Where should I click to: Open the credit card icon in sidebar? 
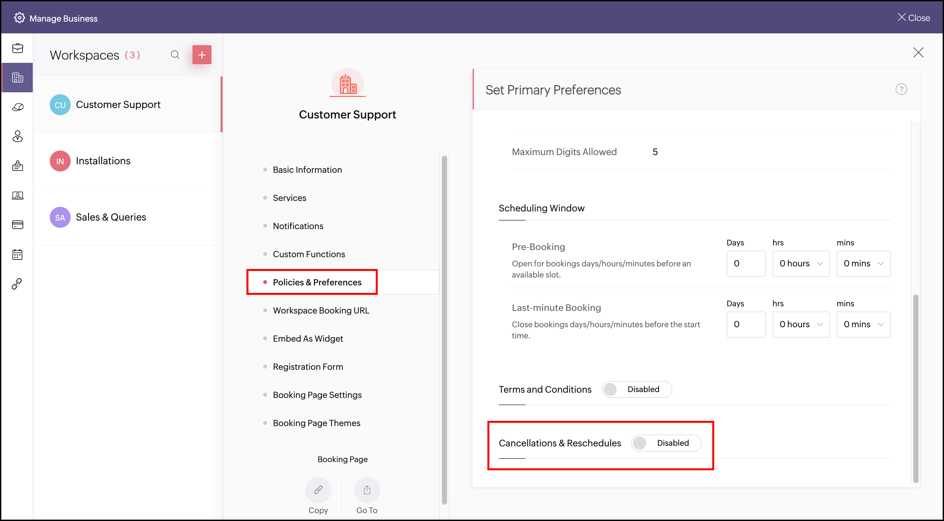click(18, 225)
